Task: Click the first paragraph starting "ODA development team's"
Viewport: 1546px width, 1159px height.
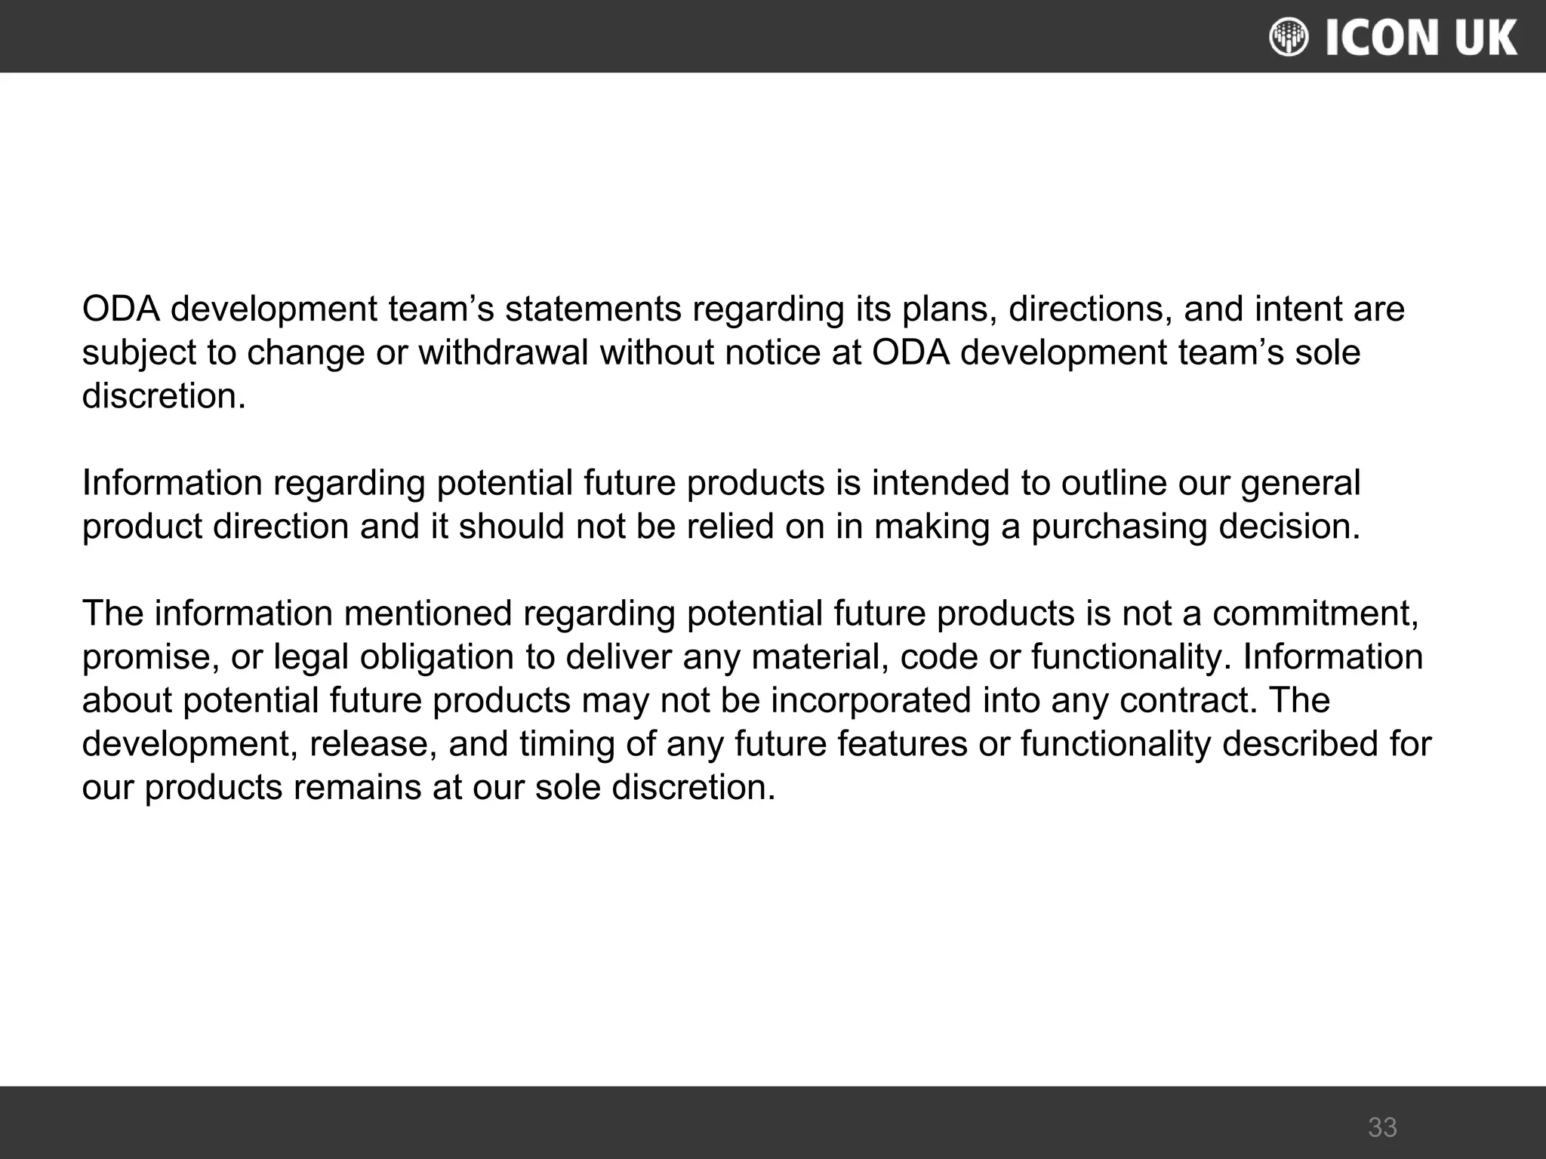Action: coord(744,352)
